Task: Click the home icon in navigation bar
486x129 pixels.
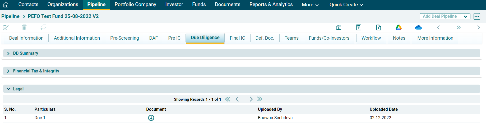Action: [x=6, y=5]
